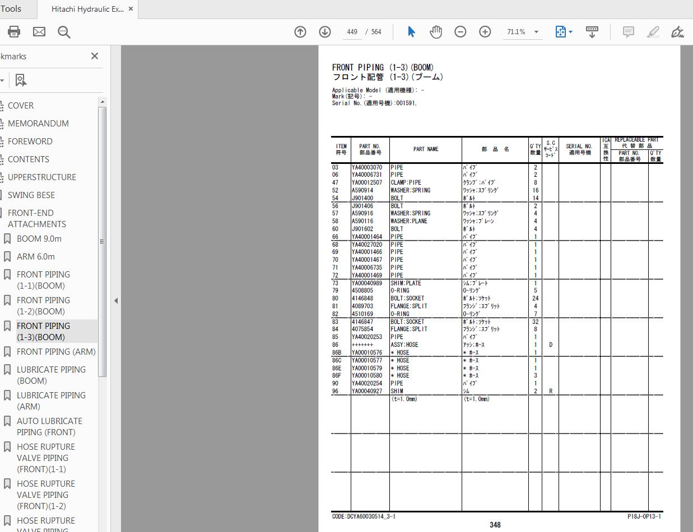
Task: Open the FRONT PIPING (ARM) bookmark
Action: (x=57, y=351)
